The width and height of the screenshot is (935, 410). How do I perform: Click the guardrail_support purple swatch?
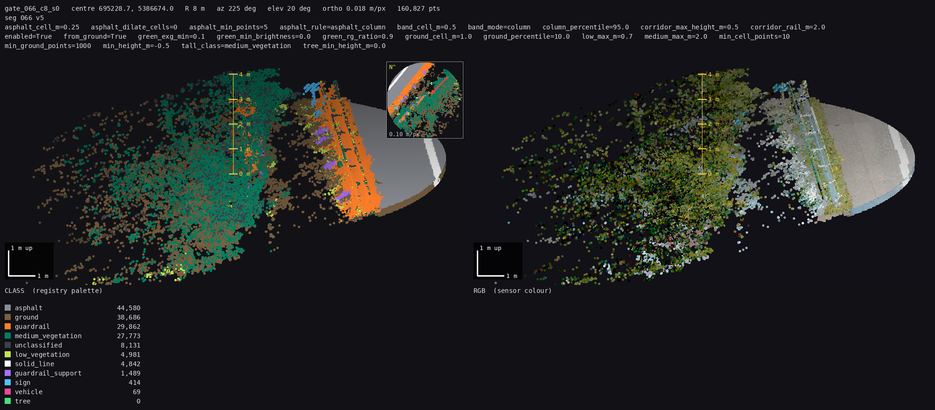[x=7, y=373]
